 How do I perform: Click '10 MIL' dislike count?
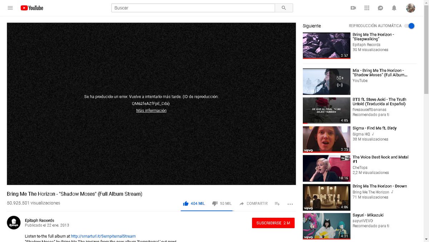[226, 203]
